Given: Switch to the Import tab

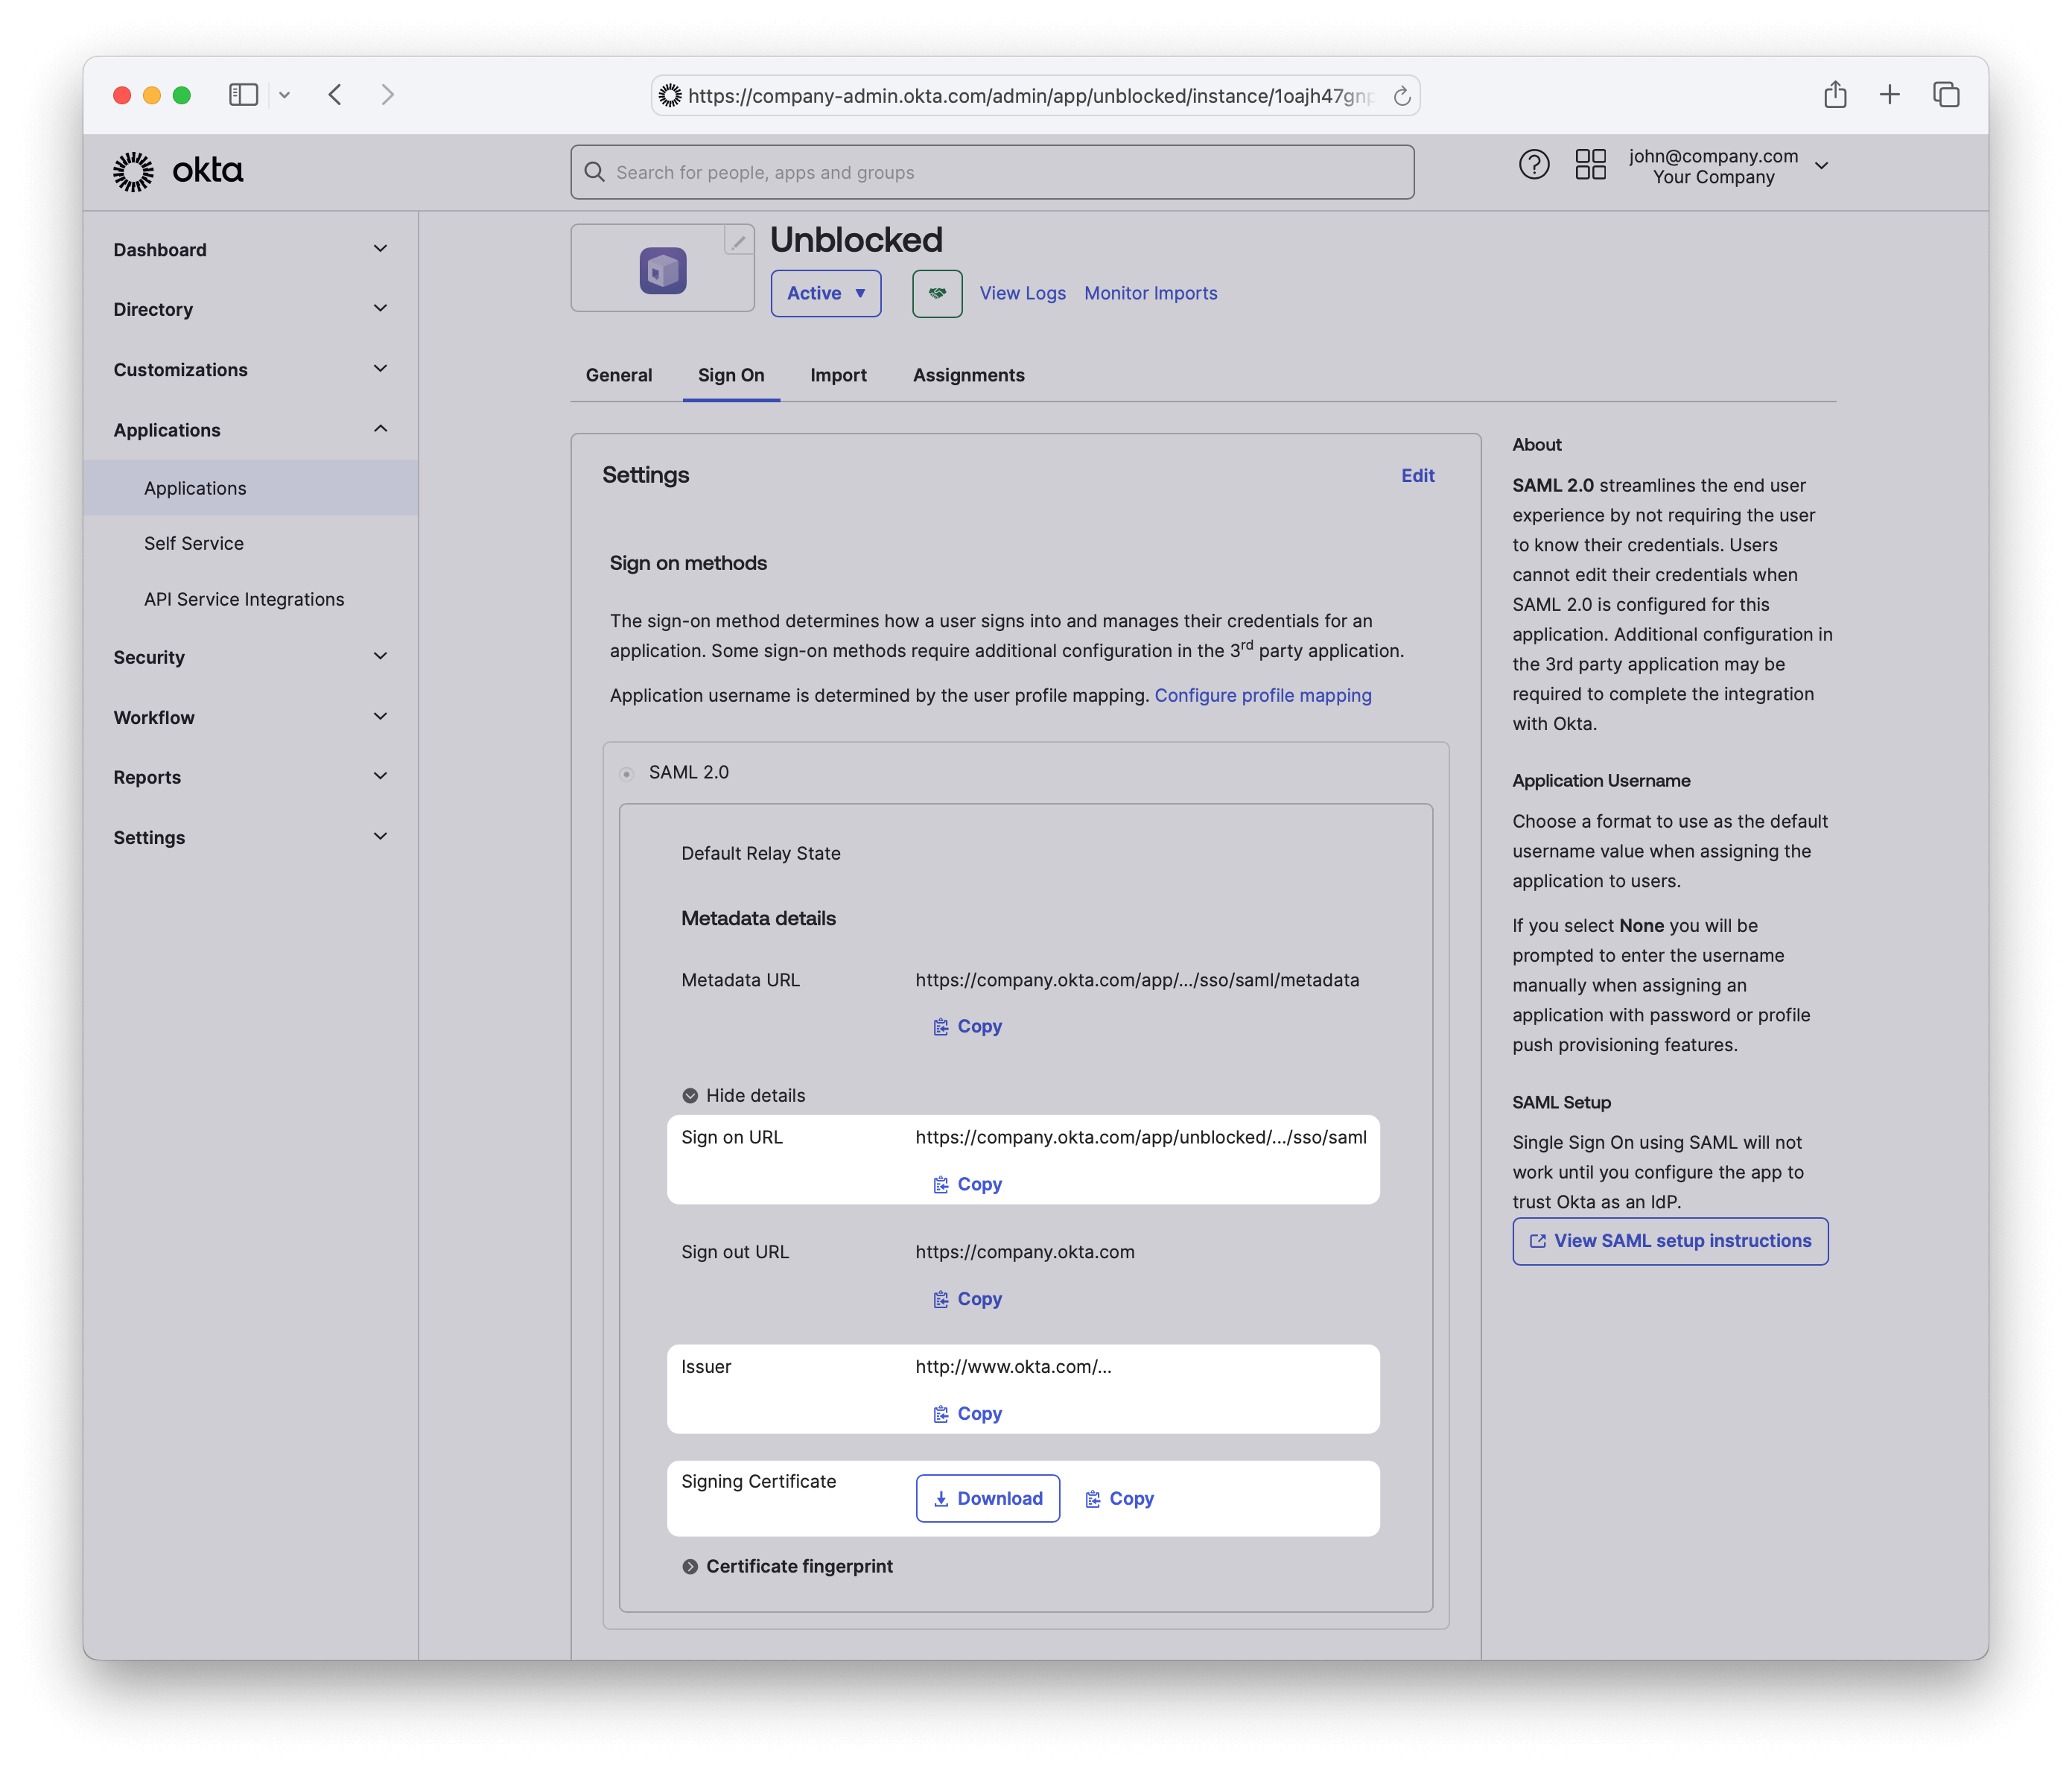Looking at the screenshot, I should [838, 375].
